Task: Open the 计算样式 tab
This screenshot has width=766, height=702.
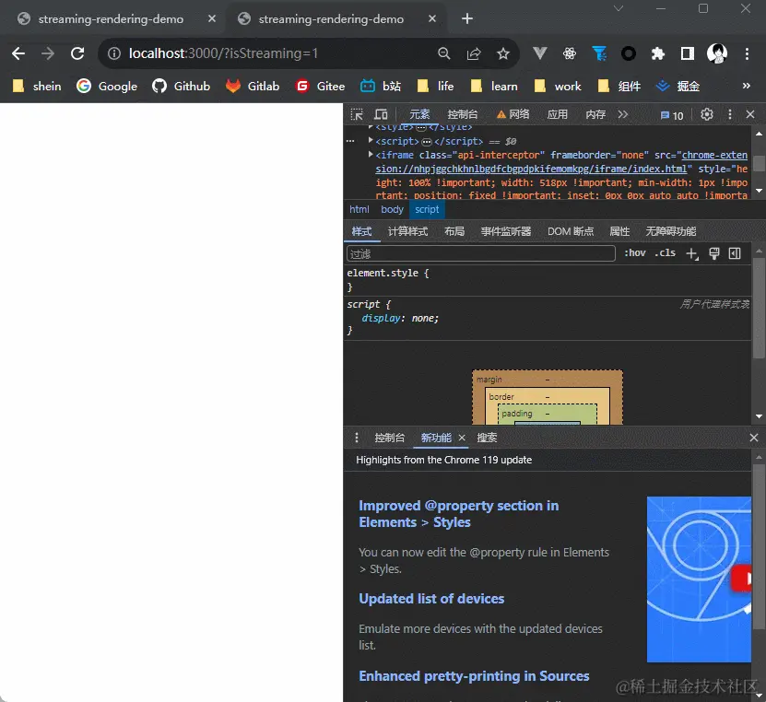Action: point(407,231)
